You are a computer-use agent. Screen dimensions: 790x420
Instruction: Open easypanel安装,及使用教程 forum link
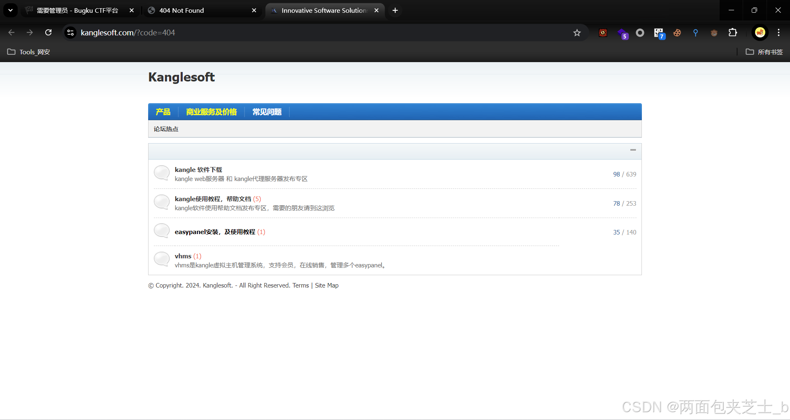pos(215,232)
